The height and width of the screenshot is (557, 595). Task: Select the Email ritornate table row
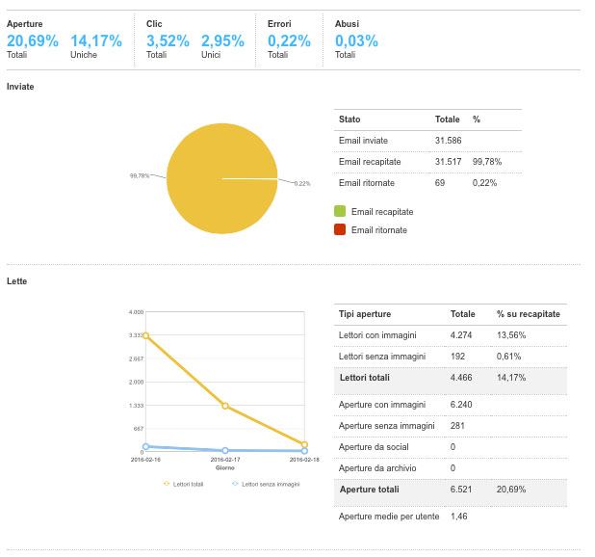click(x=427, y=182)
